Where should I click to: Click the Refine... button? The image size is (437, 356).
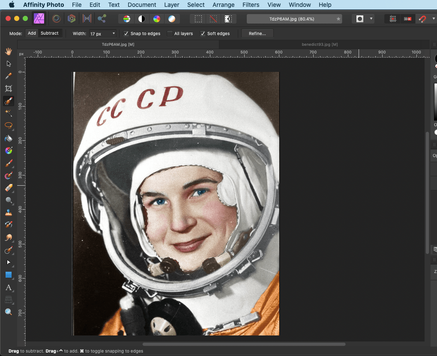click(257, 33)
